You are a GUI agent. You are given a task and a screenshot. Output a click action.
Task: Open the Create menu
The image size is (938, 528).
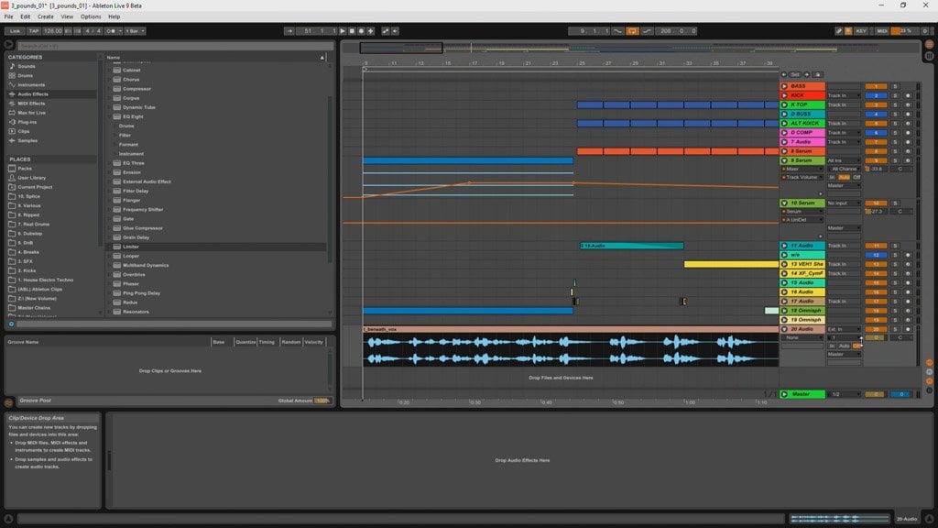pyautogui.click(x=46, y=16)
